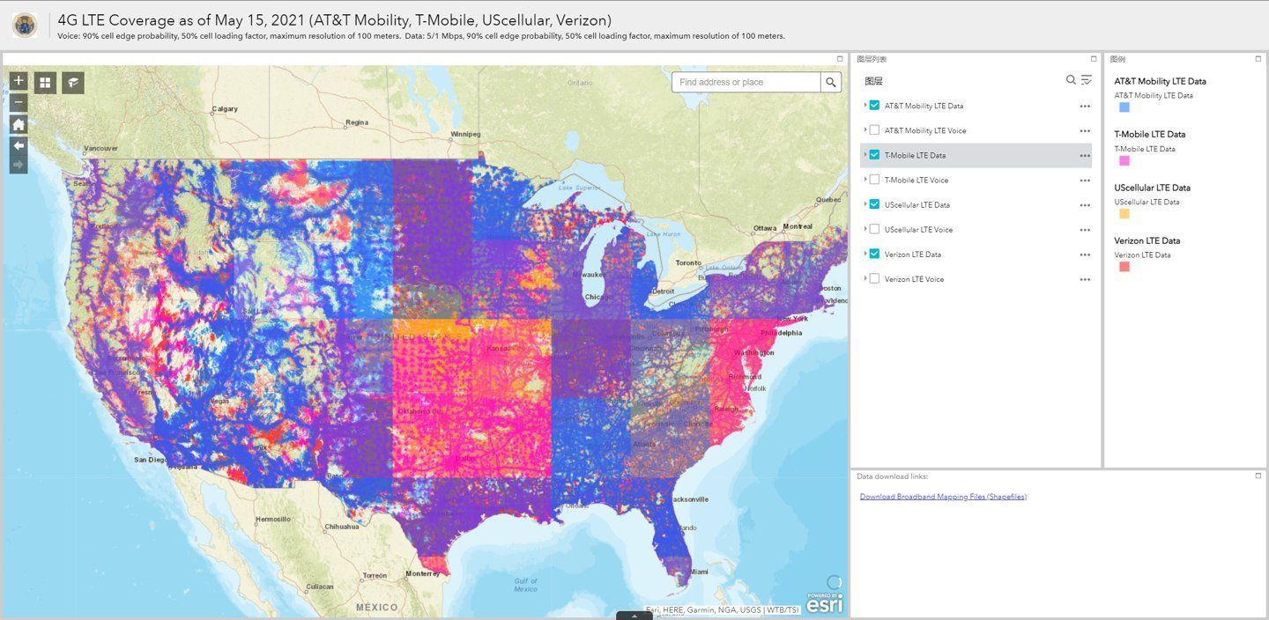Viewport: 1269px width, 620px height.
Task: Click the Miami label on the map
Action: pyautogui.click(x=698, y=572)
